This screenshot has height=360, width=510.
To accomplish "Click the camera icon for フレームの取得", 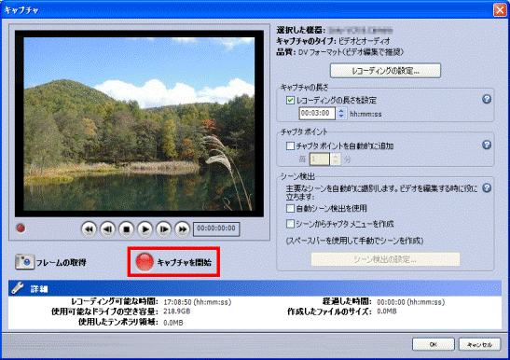I will [x=24, y=262].
